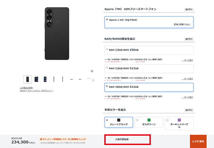This screenshot has width=214, height=148.
Task: Click the magnifier zoom icon below phone image
Action: click(x=92, y=71)
